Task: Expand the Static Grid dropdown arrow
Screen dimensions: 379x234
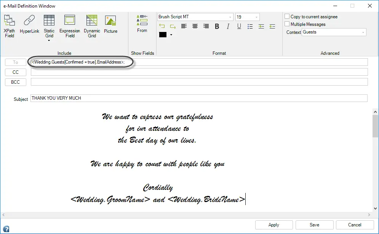Action: (49, 41)
